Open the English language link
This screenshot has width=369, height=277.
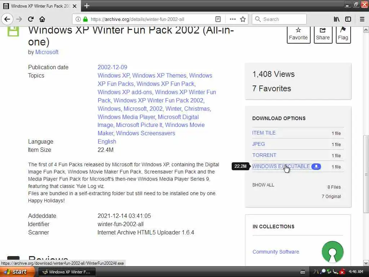[x=107, y=141]
